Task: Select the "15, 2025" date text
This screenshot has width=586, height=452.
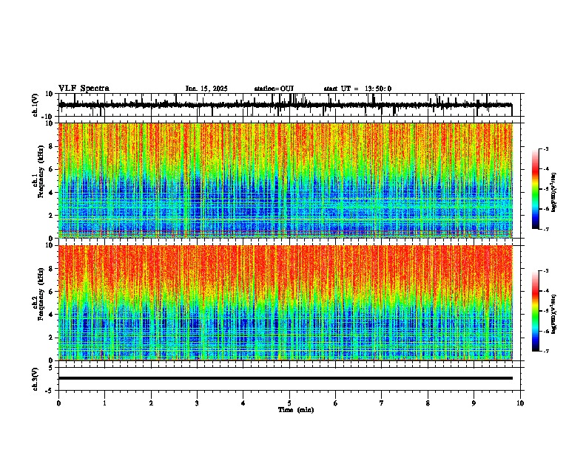Action: (212, 89)
